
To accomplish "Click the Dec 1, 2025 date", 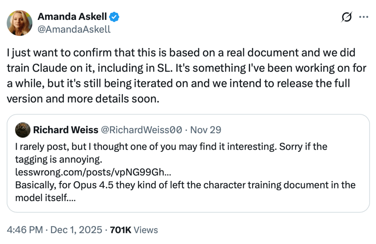I will (76, 230).
